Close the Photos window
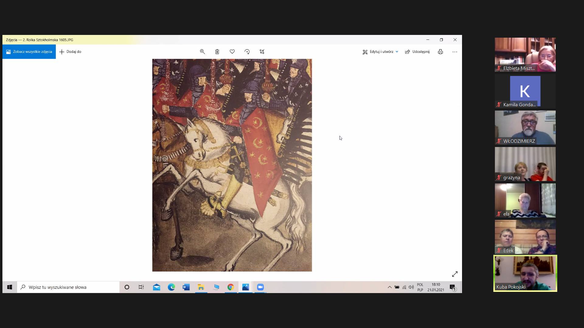Image resolution: width=584 pixels, height=328 pixels. click(x=455, y=40)
